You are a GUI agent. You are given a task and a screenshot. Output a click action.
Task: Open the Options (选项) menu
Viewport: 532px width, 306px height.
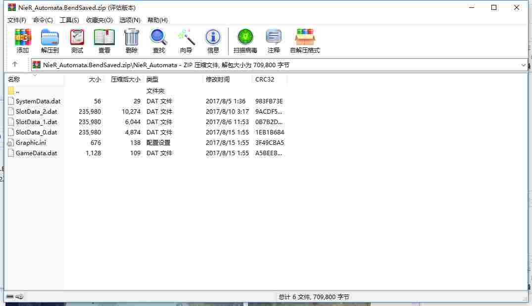click(130, 20)
